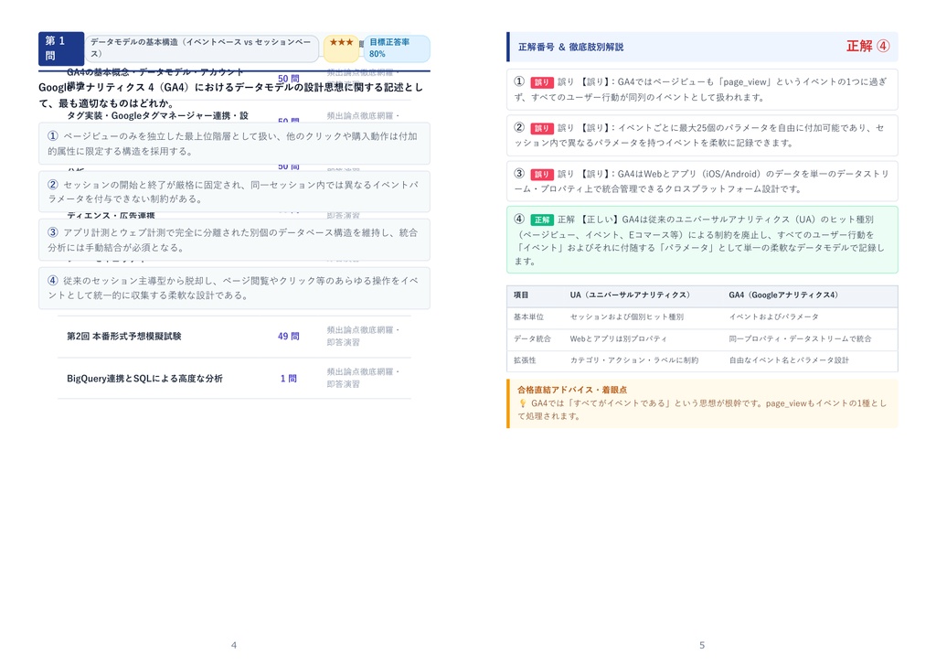This screenshot has width=936, height=665.
Task: Click 頻出論点徹底網羅・即答演習 beside the 第2回 row
Action: [x=363, y=337]
